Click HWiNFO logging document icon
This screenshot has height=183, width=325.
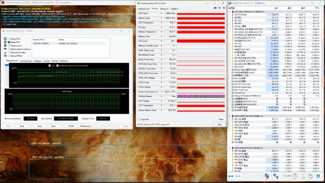303,176
